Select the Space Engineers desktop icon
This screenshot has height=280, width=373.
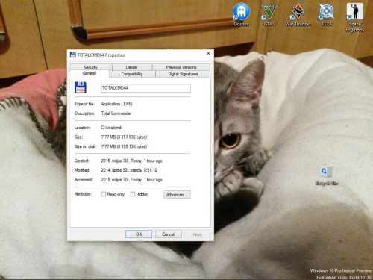355,17
